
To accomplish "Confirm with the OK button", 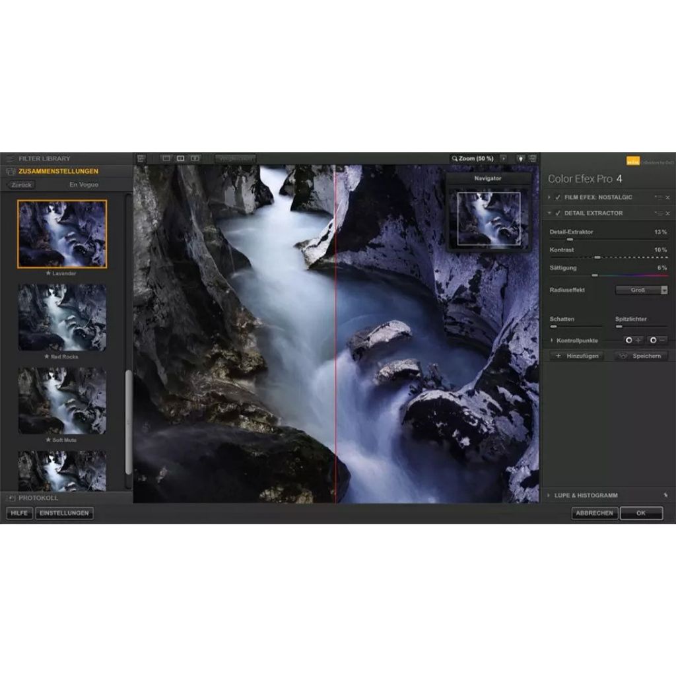I will 641,513.
